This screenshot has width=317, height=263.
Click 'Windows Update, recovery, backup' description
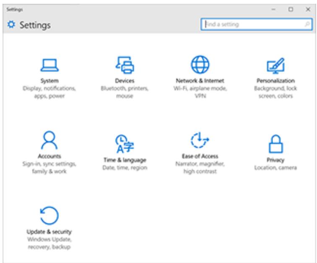pos(49,243)
